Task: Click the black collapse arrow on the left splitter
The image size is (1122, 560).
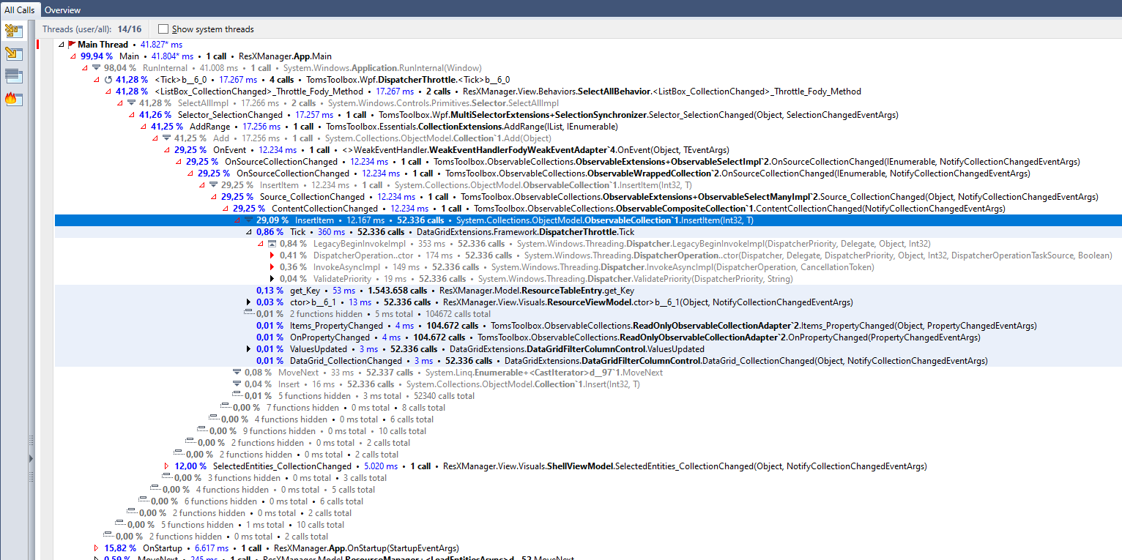Action: [30, 458]
